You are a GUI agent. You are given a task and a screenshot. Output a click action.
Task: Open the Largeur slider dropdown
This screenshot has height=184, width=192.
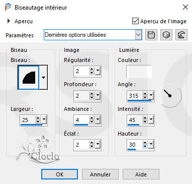pos(44,119)
